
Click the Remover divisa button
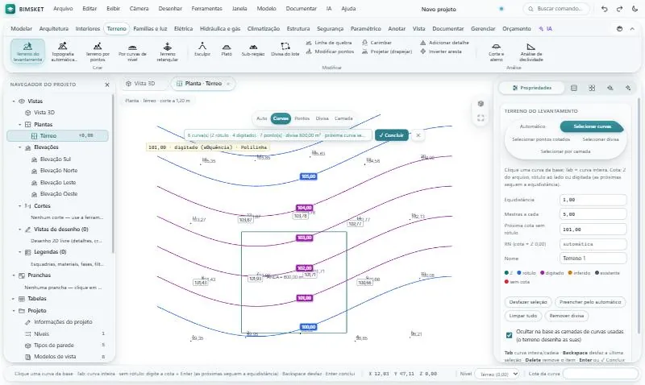(567, 316)
